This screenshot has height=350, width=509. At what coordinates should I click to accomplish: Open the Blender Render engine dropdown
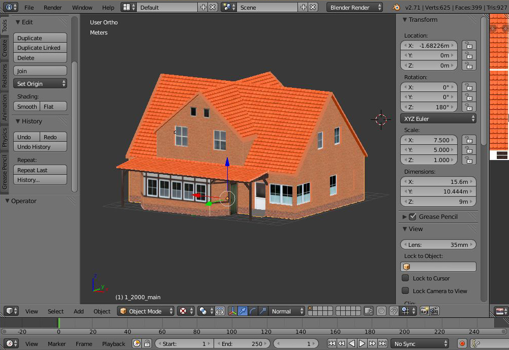coord(355,8)
